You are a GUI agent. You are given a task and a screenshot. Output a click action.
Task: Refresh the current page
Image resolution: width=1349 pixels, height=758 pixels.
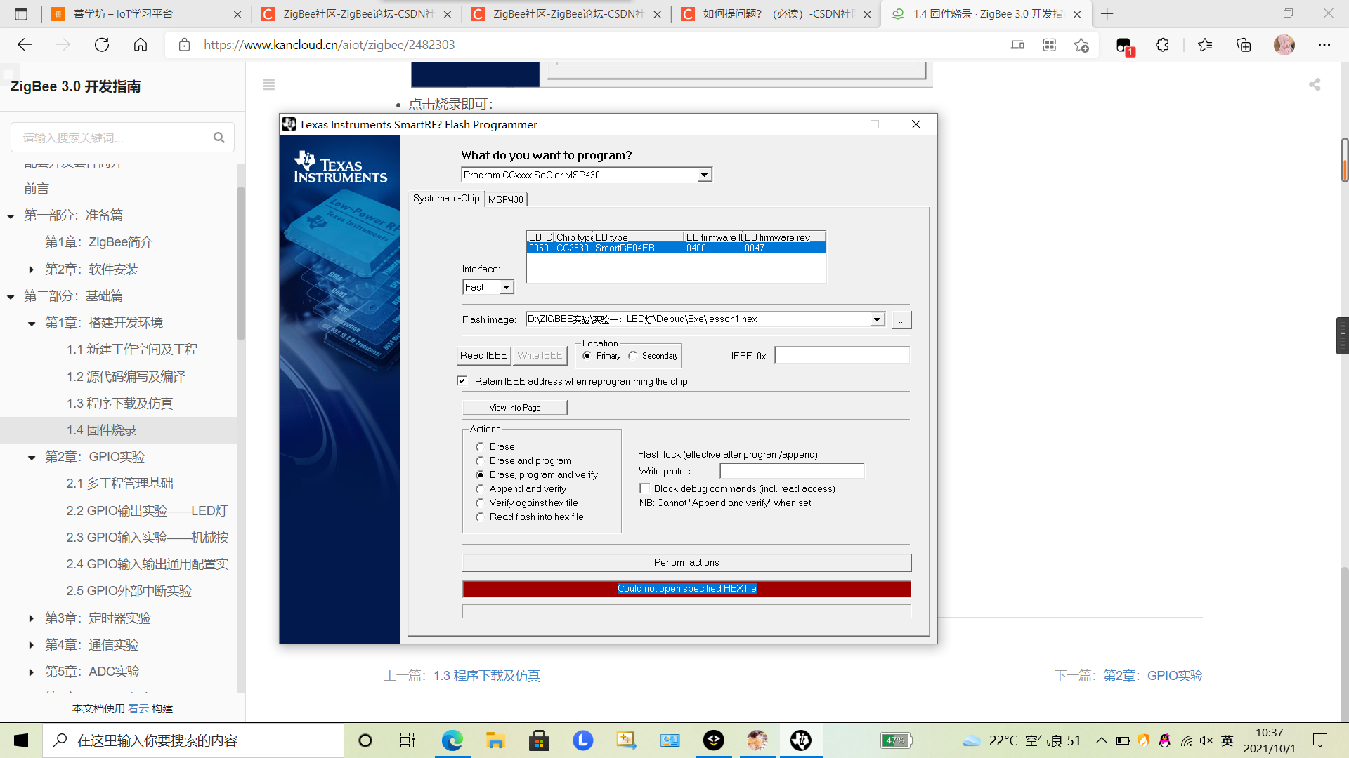(102, 45)
